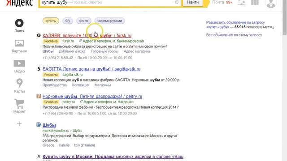Open sagitta-stk.ru green domain link
Viewport: 287px width, 161px height.
[x=73, y=75]
